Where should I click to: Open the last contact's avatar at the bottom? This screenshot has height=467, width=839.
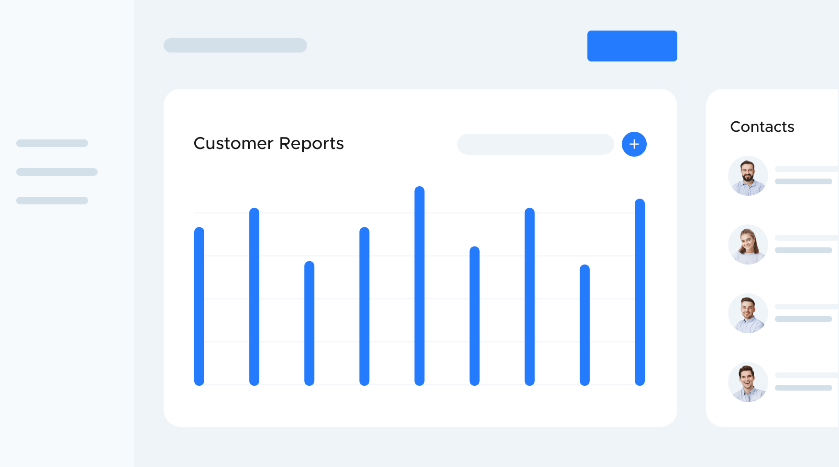pos(748,382)
